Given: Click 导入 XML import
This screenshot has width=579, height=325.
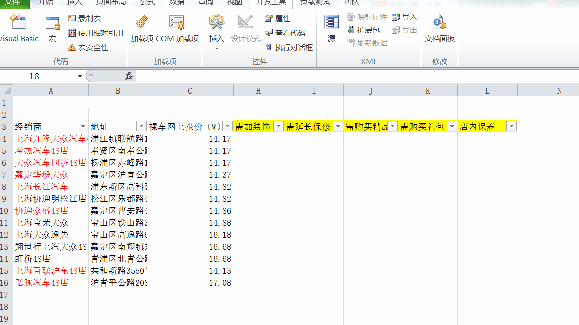Looking at the screenshot, I should tap(404, 17).
